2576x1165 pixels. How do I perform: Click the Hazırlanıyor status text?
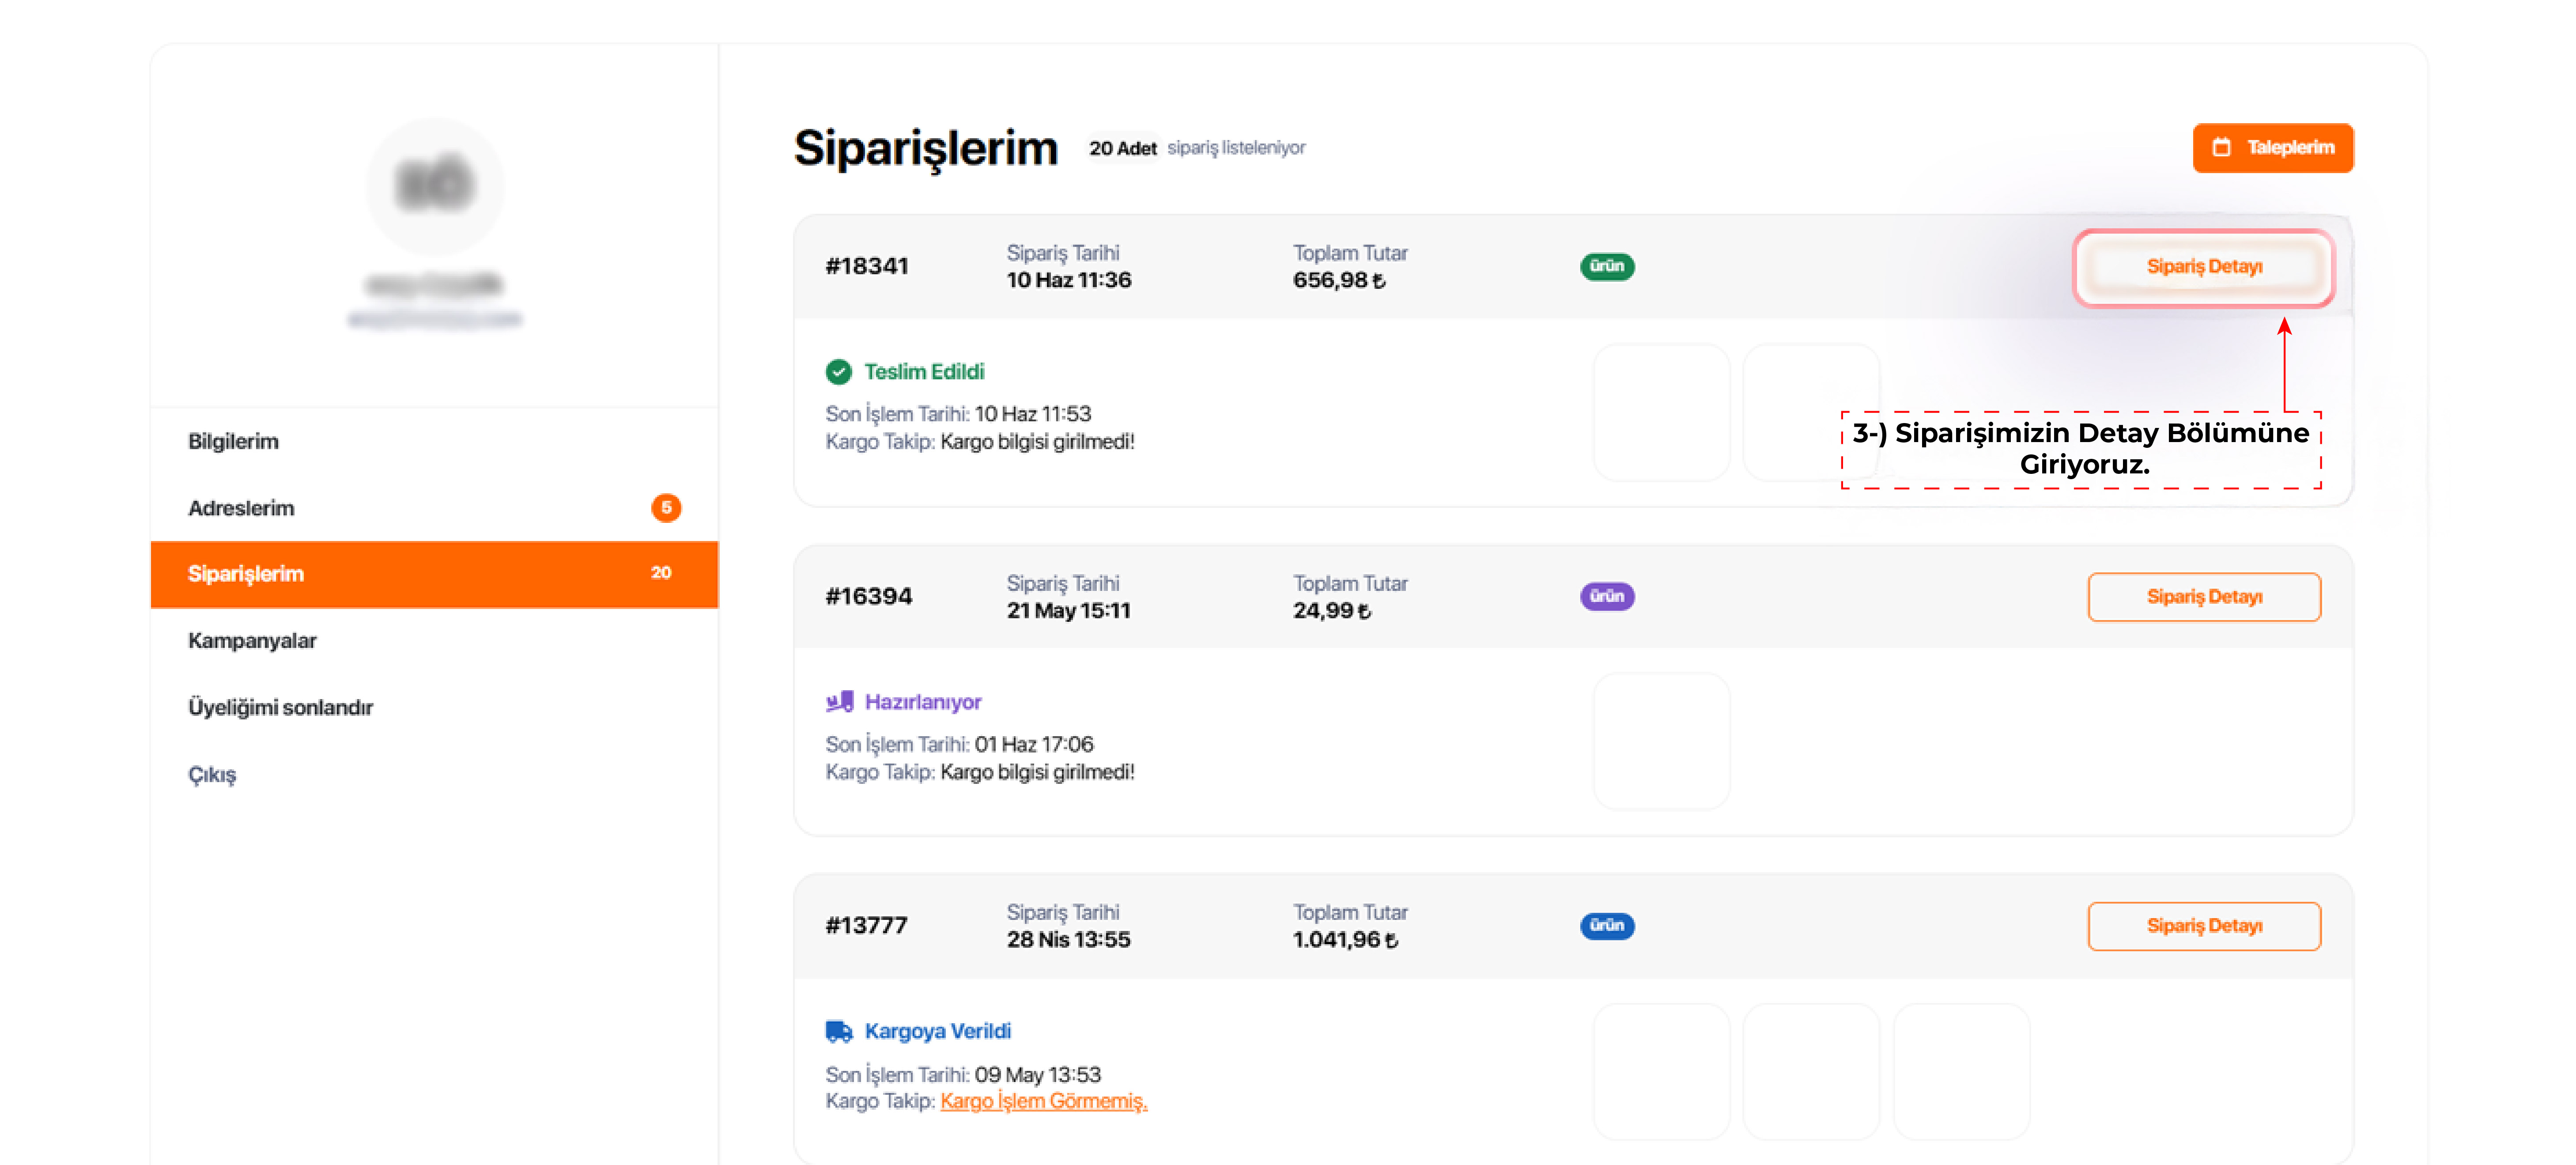[923, 702]
